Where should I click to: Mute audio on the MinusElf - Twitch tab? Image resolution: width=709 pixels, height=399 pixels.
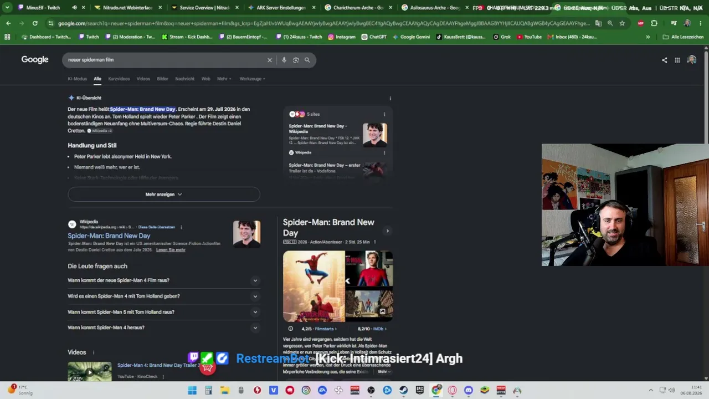pos(74,8)
